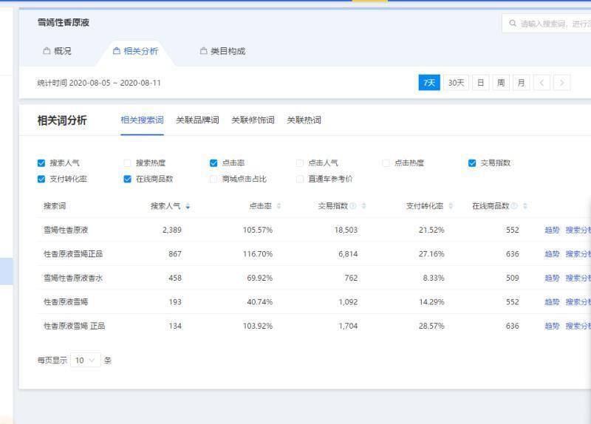Select the 月 granularity button

[x=522, y=83]
